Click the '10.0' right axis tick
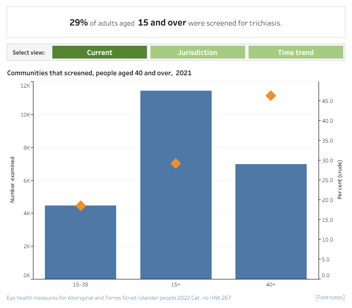352x308 pixels. tap(327, 240)
